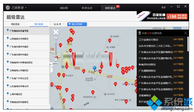Open the 百度影音 title menu arrow
194x112 pixels.
[x=26, y=8]
